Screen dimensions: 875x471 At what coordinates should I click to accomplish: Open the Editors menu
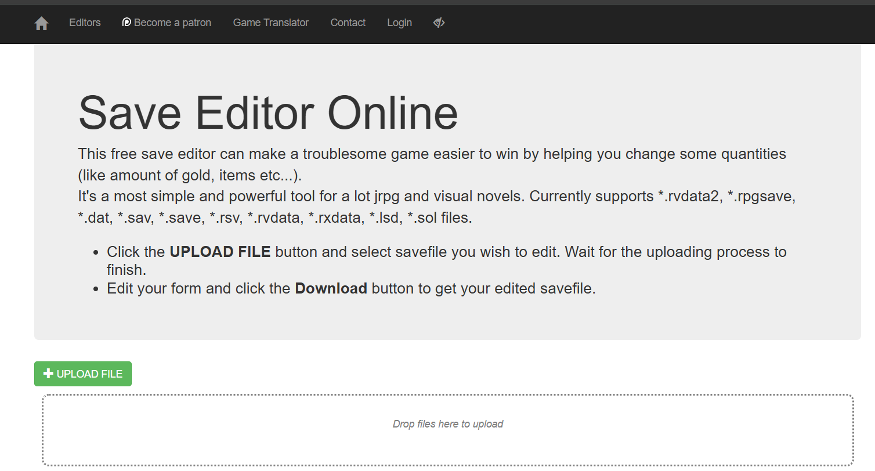tap(85, 23)
